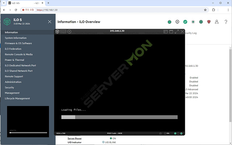Viewport: 232px width, 145px height.
Task: Click the iLO 5 hexagon logo
Action: click(x=7, y=22)
